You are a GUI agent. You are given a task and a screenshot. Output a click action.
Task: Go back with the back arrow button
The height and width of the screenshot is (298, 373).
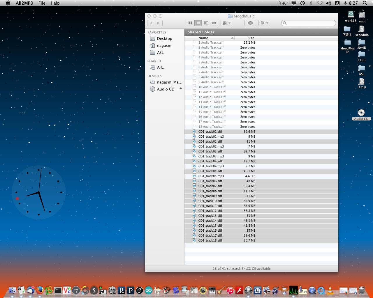[x=151, y=23]
